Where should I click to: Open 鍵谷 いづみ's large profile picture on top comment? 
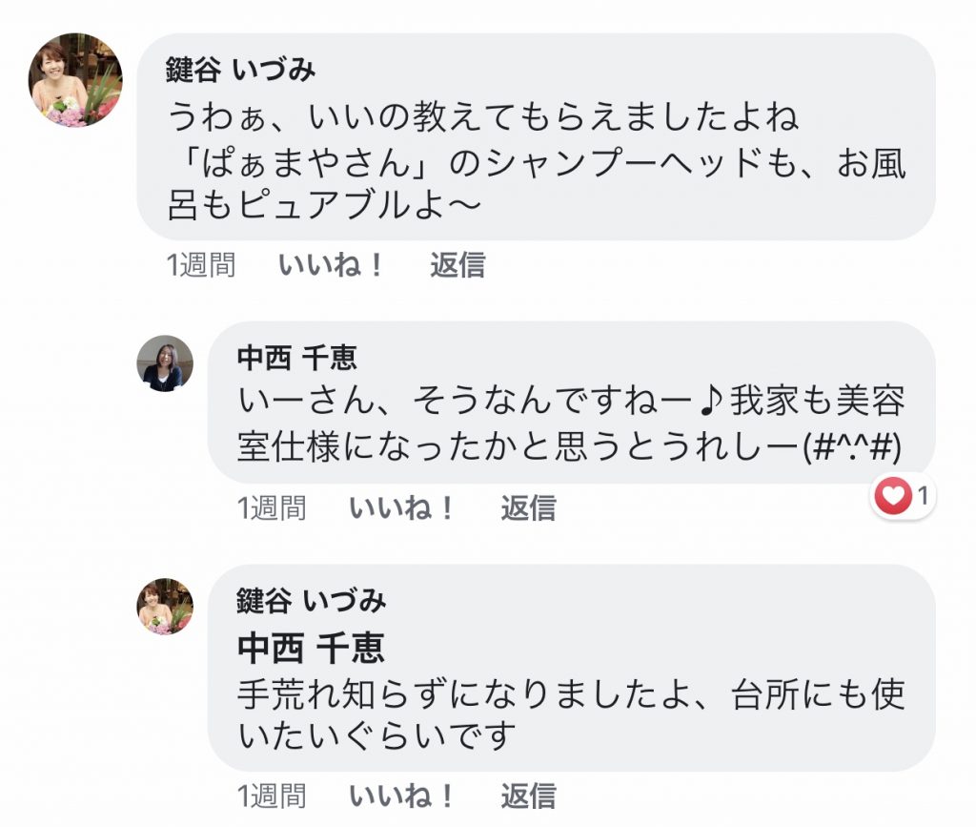click(75, 80)
